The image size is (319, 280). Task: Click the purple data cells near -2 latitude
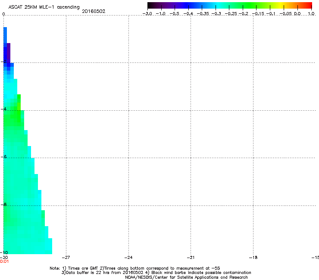(9, 53)
